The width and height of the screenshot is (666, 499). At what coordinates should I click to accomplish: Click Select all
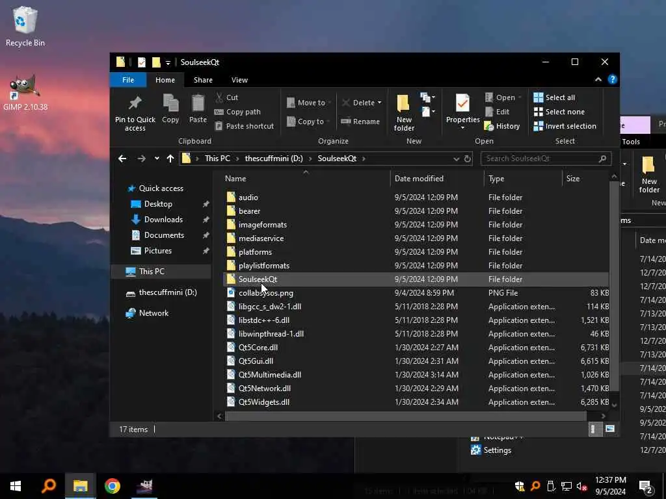(x=554, y=97)
